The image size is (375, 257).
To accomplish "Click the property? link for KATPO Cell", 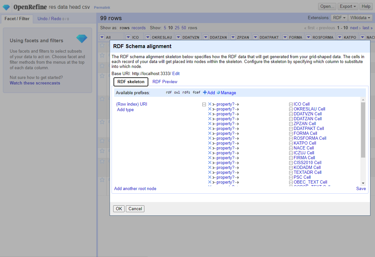I will [x=225, y=143].
